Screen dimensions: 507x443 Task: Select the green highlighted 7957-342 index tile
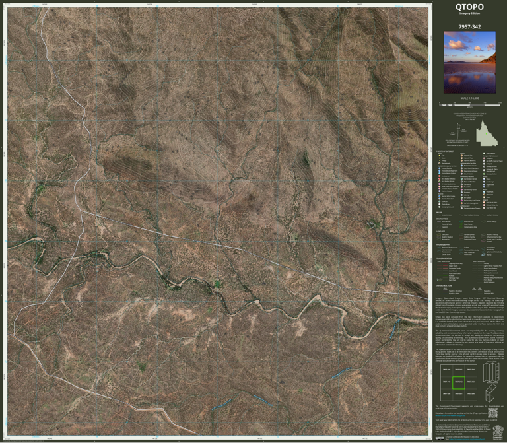click(x=459, y=383)
